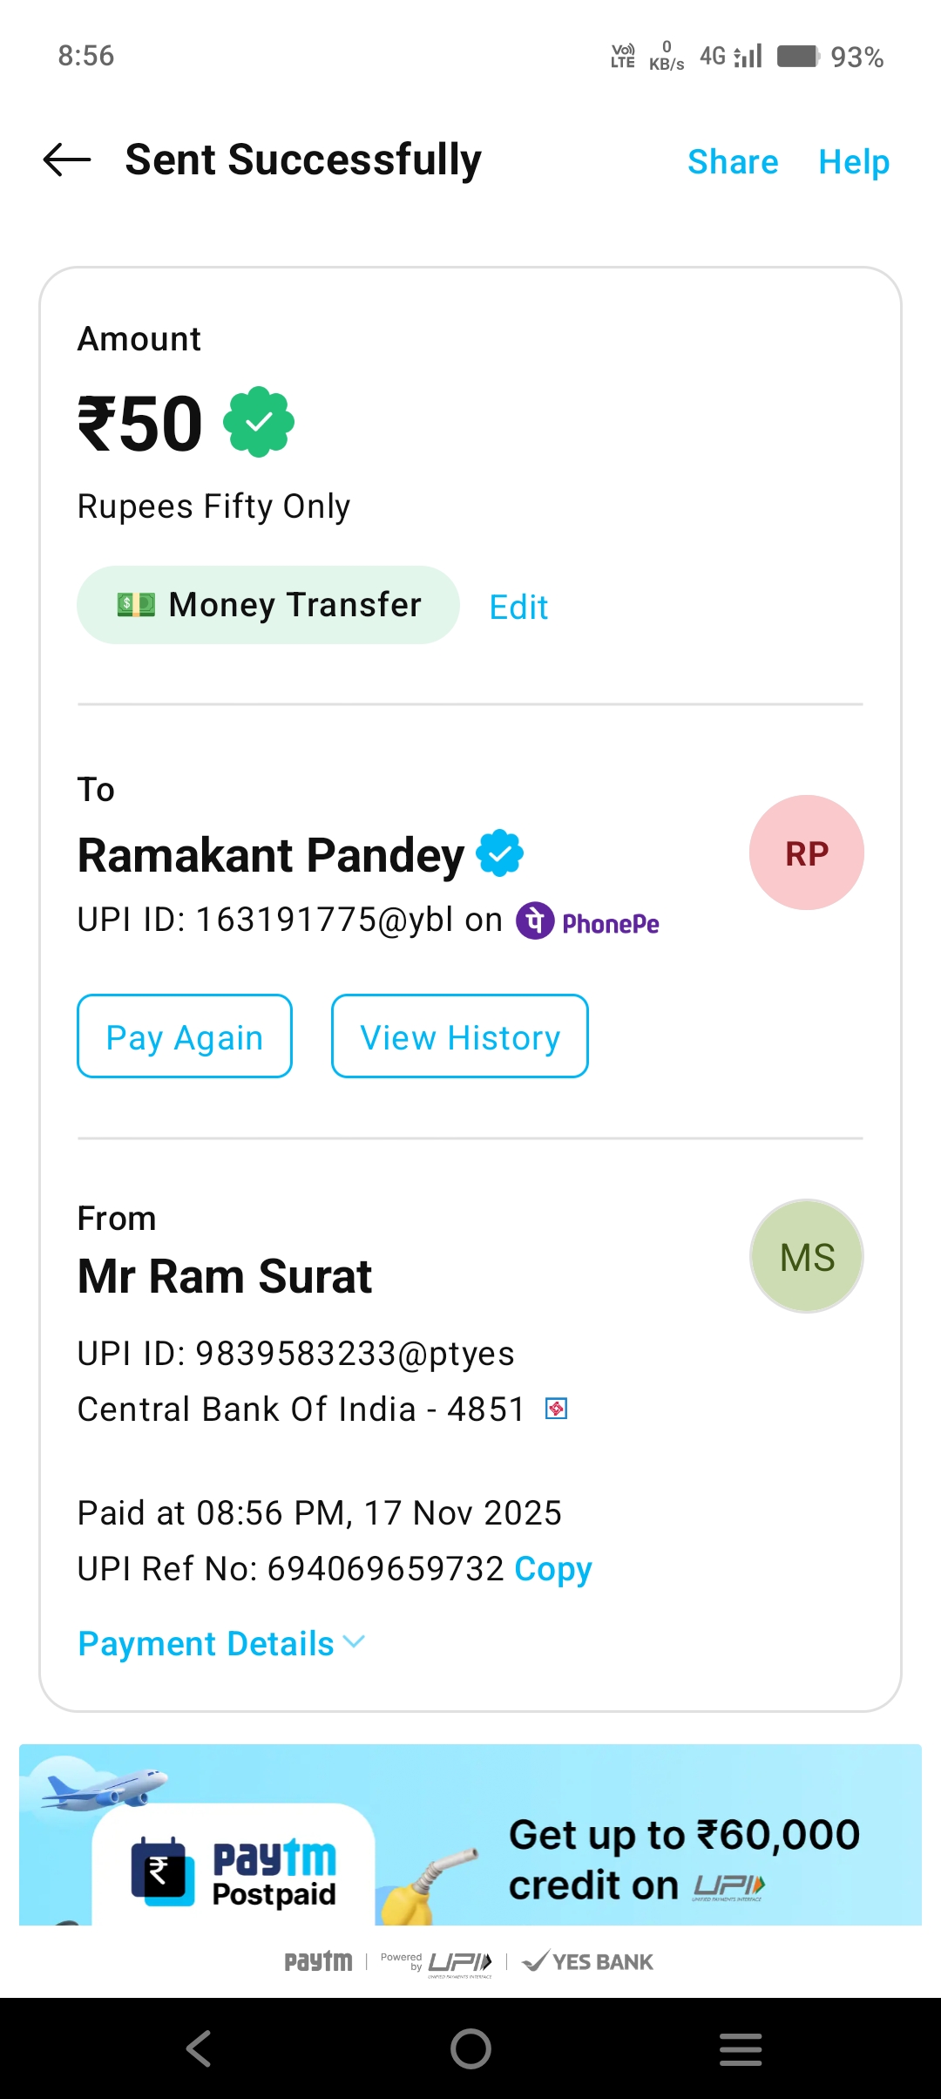This screenshot has height=2099, width=941.
Task: Tap the Pay Again button
Action: pos(185,1036)
